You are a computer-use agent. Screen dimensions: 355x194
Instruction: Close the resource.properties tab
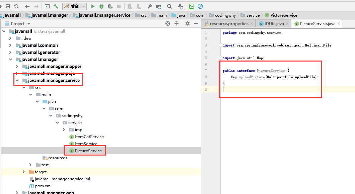[x=252, y=23]
